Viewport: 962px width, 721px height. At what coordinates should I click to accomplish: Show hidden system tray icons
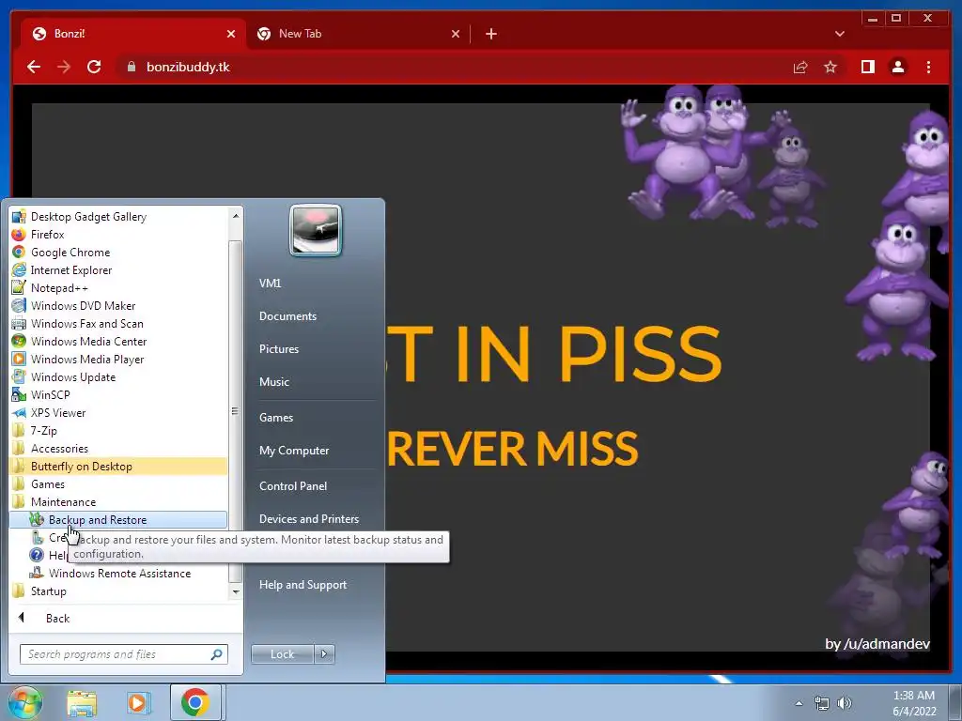point(799,703)
